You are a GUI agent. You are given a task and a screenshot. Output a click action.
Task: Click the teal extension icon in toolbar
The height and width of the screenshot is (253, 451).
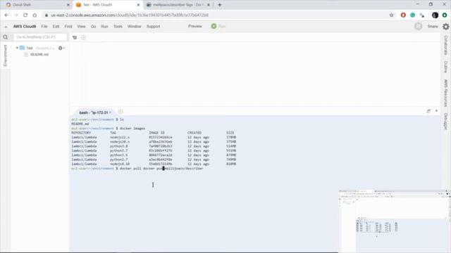(413, 15)
